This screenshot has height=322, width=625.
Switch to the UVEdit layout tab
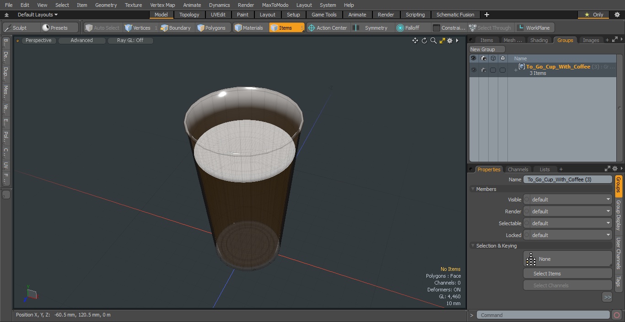click(x=218, y=15)
